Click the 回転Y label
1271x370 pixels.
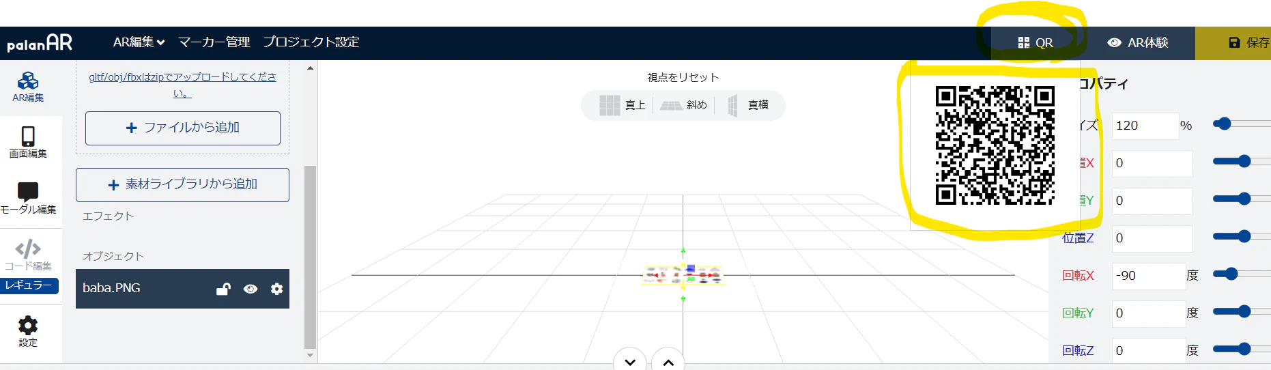click(1078, 313)
